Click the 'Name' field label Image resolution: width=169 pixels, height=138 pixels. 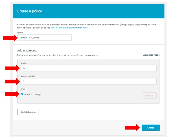(x=20, y=33)
